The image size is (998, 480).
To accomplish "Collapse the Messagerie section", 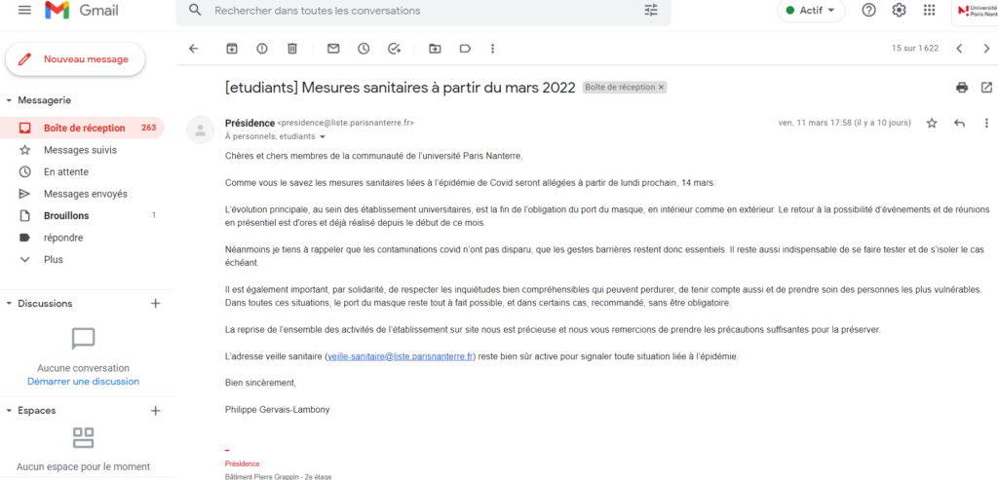I will (x=9, y=100).
